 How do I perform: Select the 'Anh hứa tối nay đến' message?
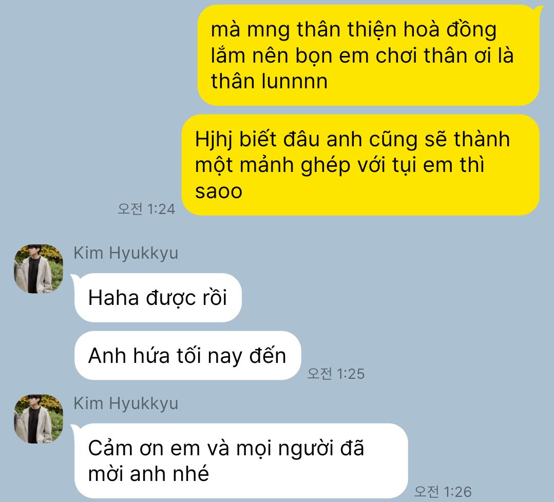187,355
